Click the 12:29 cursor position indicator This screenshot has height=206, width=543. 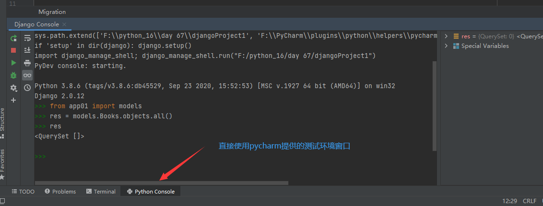[509, 201]
